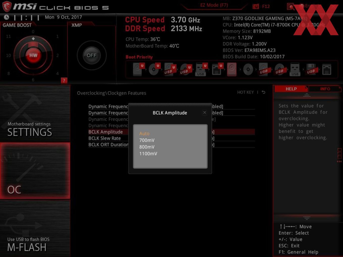Choose Auto in BCLK Amplitude list
Viewport: 343px width, 257px height.
tap(144, 134)
